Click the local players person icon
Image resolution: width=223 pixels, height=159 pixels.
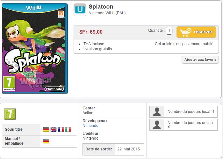click(x=157, y=112)
